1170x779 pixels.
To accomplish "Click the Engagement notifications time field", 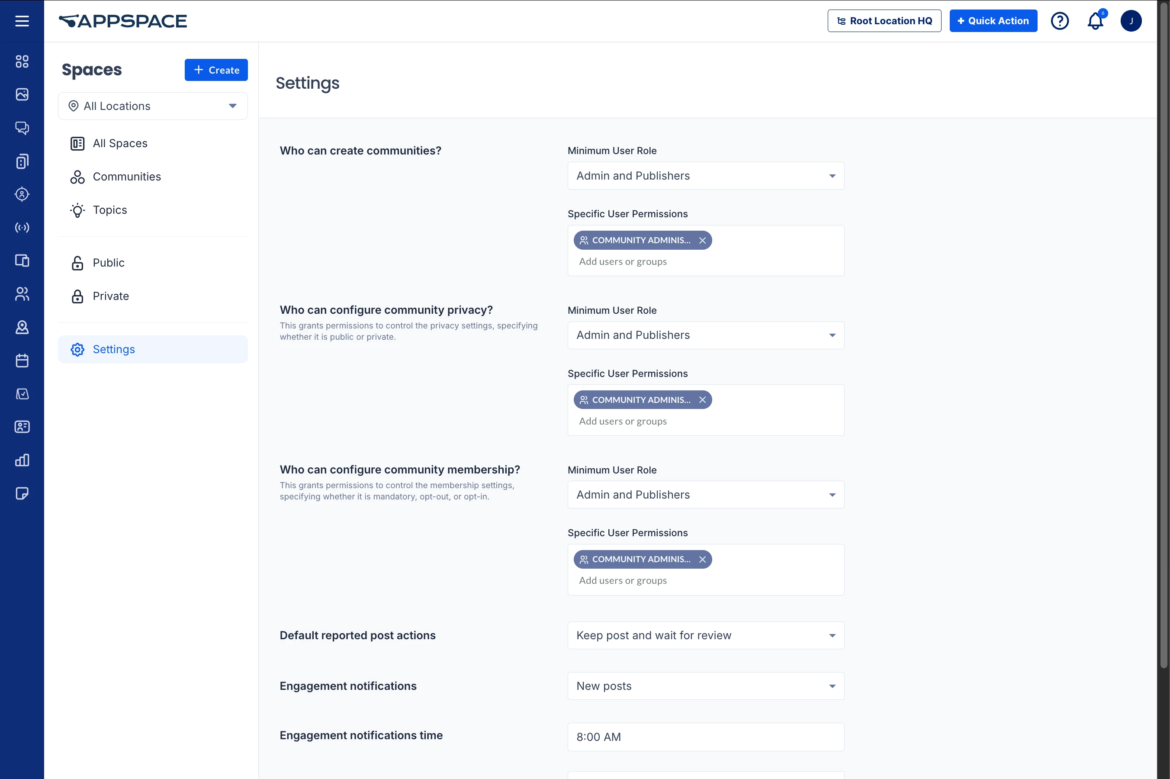I will pyautogui.click(x=705, y=737).
